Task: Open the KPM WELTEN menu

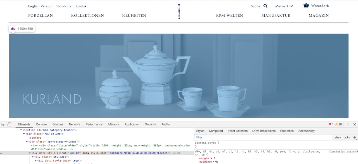Action: (x=230, y=16)
